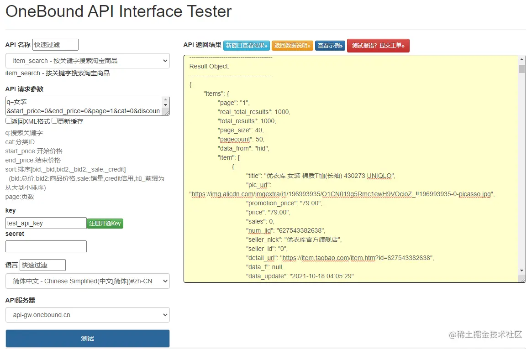This screenshot has width=532, height=349.
Task: Open 新窗口查看结果 button
Action: point(246,46)
